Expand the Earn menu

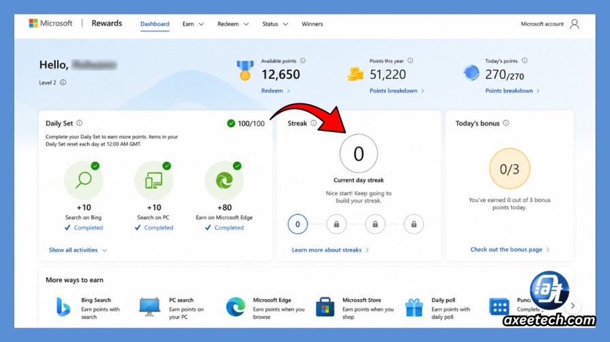pos(193,24)
